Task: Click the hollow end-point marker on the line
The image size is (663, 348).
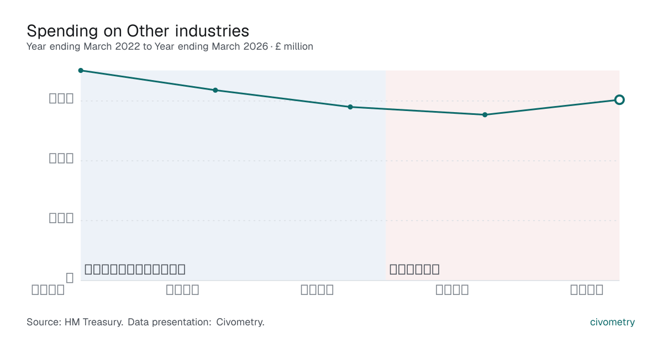Action: pos(619,99)
